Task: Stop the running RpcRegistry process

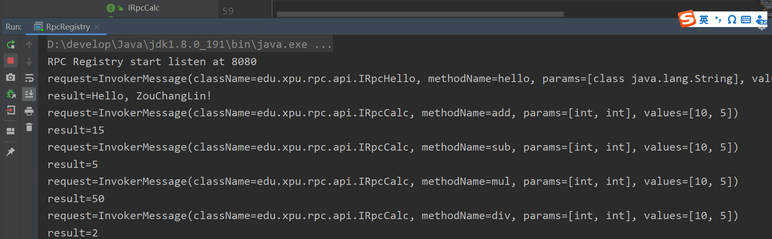Action: click(x=11, y=60)
